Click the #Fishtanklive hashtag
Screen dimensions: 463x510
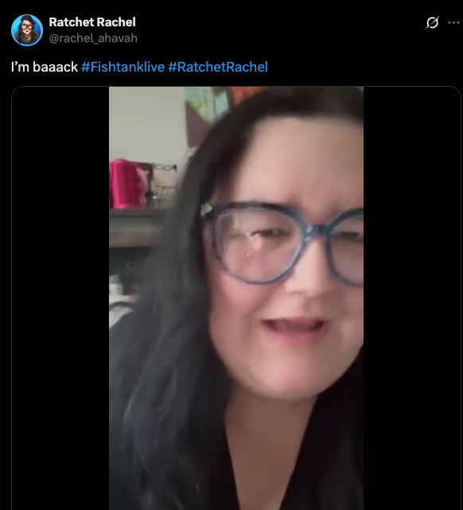point(123,67)
